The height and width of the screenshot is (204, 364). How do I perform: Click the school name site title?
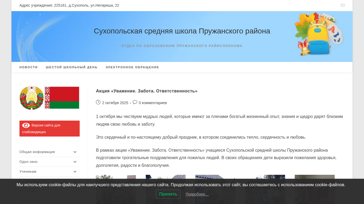click(x=182, y=31)
